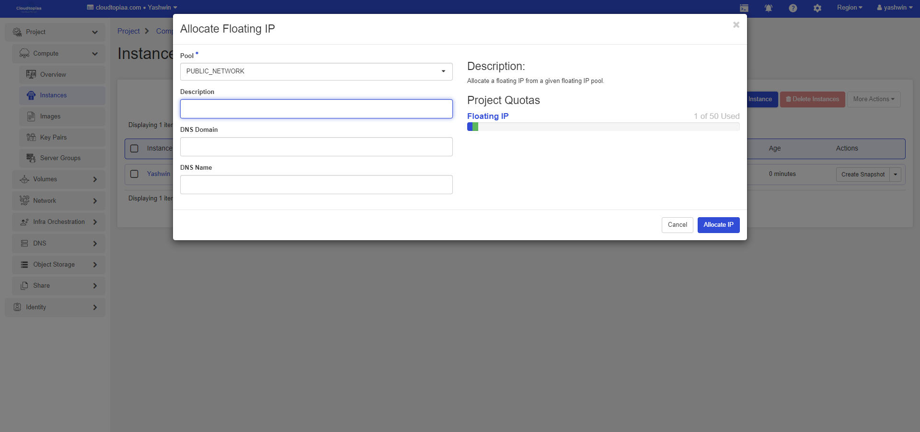Click the Floating IP quota progress bar
This screenshot has width=920, height=432.
coord(603,127)
